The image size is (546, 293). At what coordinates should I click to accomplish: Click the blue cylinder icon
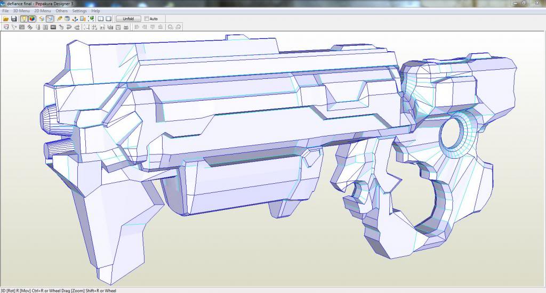[67, 19]
